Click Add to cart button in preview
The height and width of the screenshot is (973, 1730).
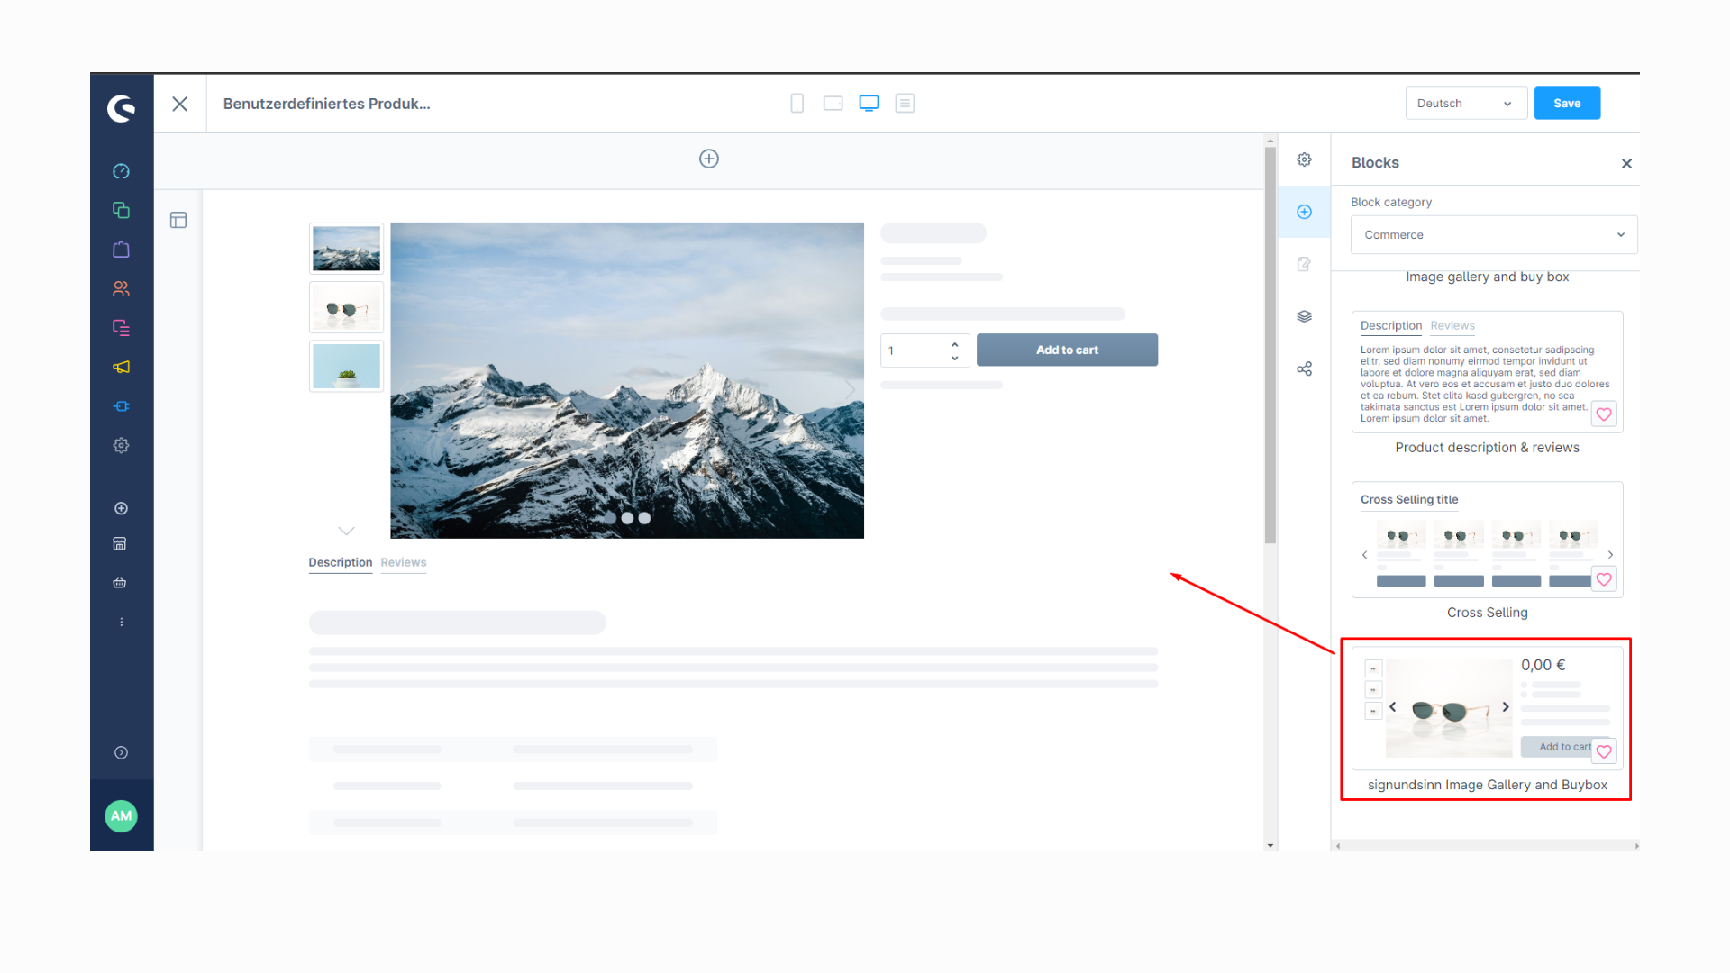(x=1067, y=350)
